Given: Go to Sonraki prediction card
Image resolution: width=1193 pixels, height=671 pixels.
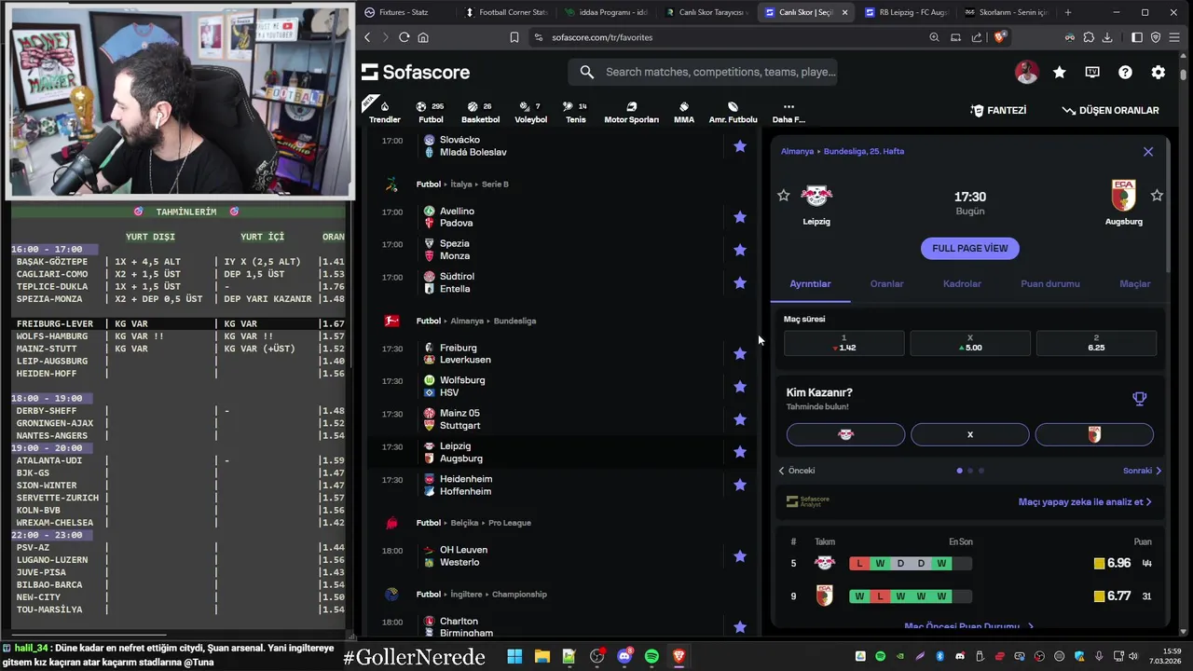Looking at the screenshot, I should pyautogui.click(x=1142, y=471).
